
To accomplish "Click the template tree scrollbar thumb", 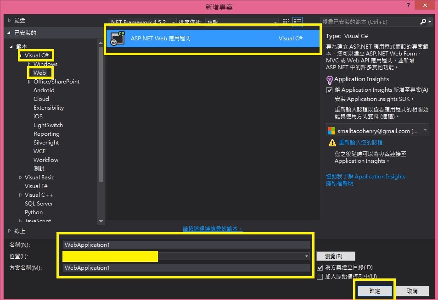I will coord(101,114).
